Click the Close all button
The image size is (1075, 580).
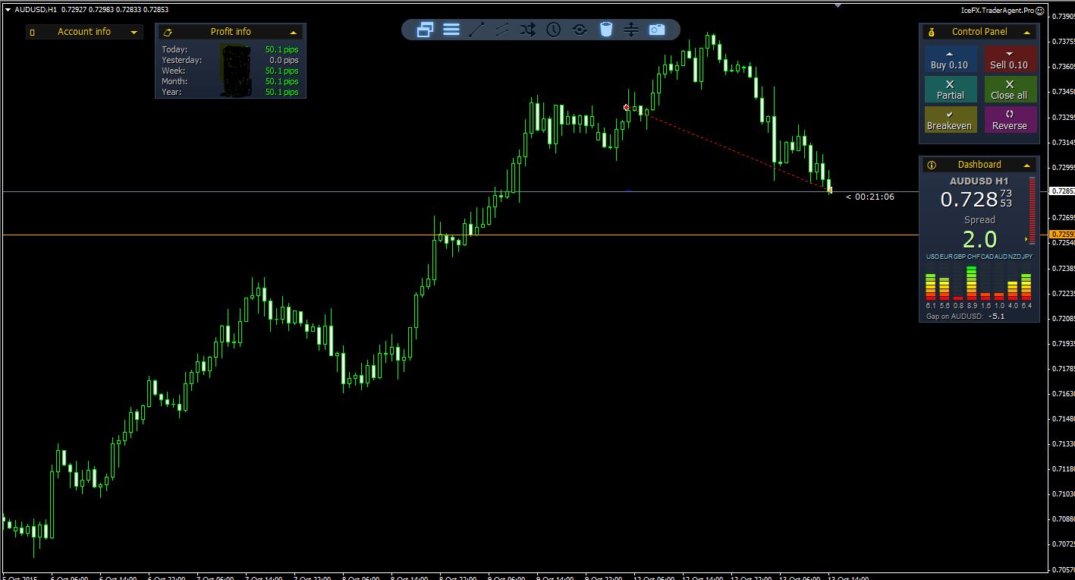[x=1009, y=90]
